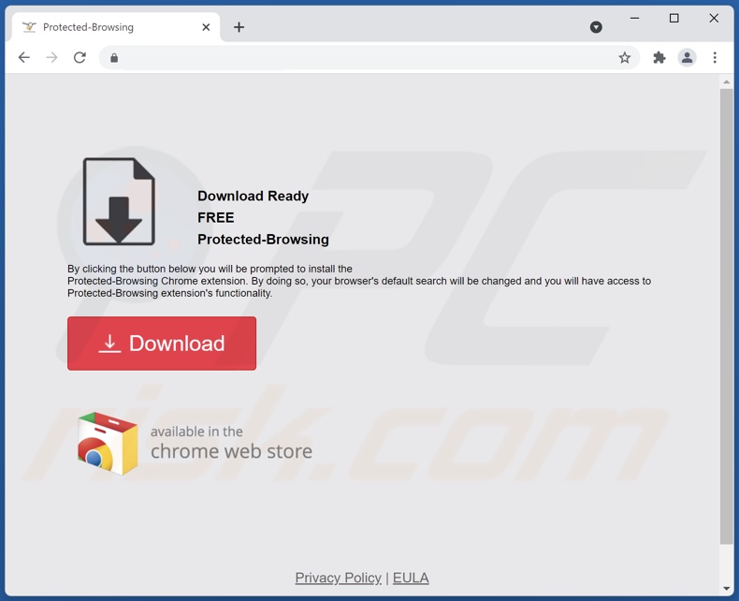
Task: Close the Protected-Browsing tab
Action: 206,27
